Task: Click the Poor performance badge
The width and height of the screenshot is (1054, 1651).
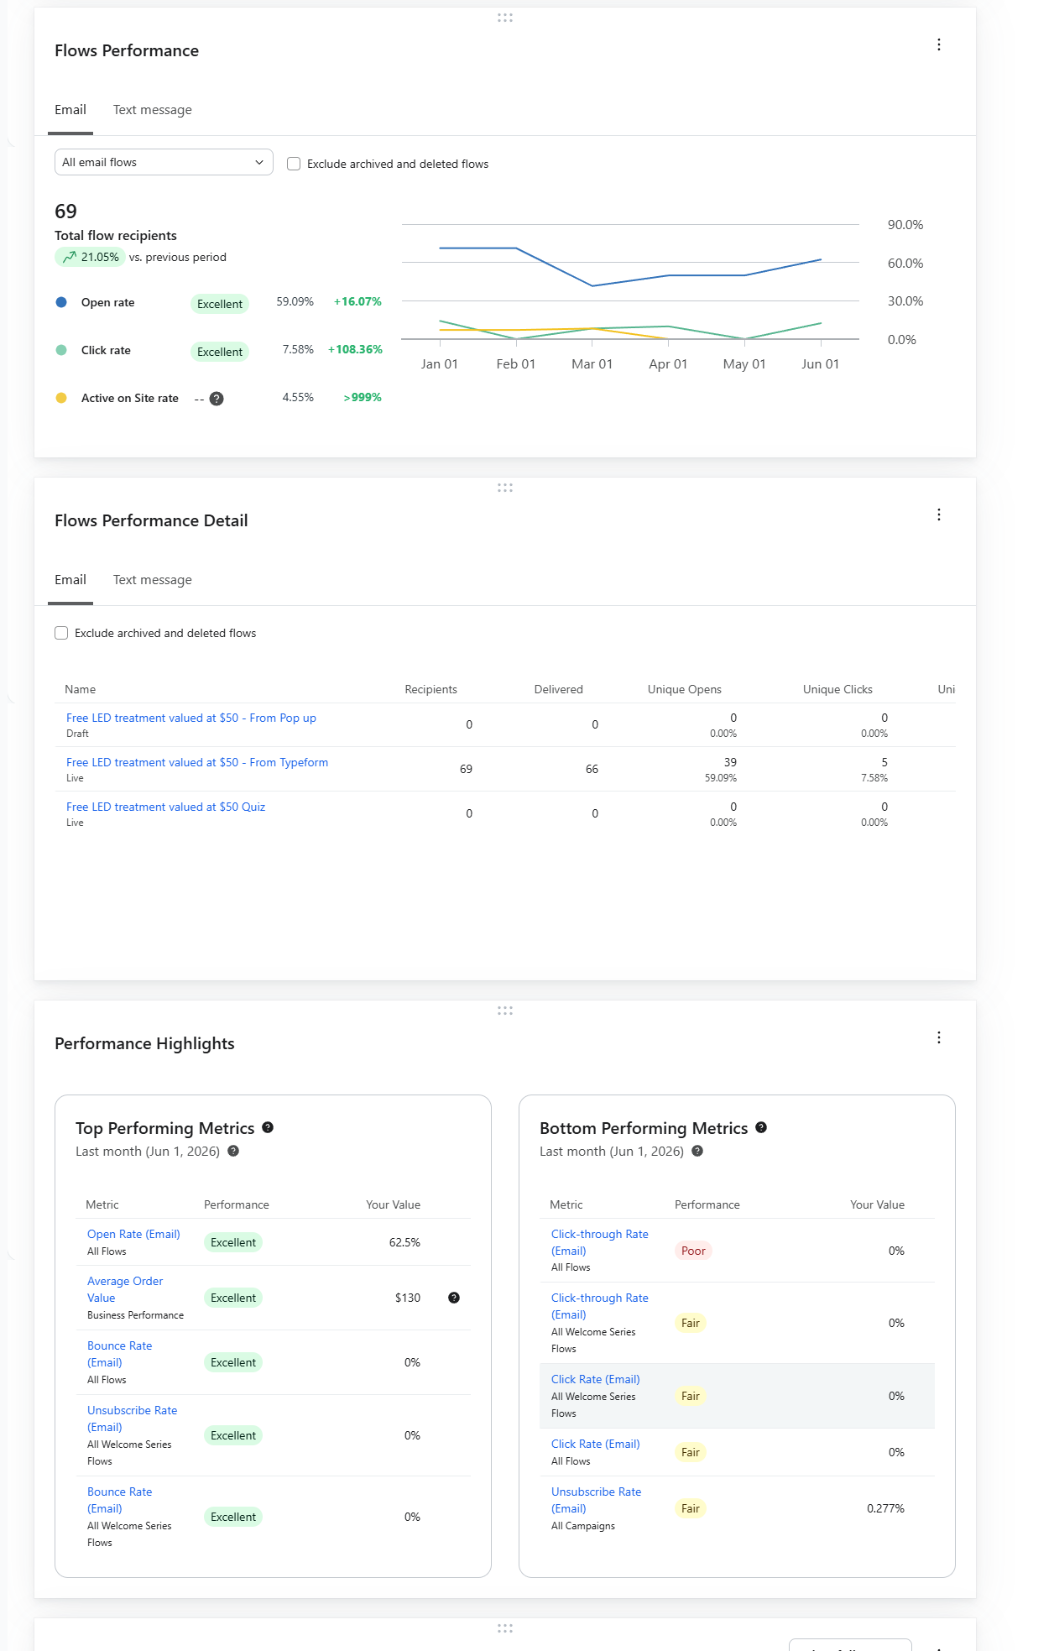Action: [x=693, y=1251]
